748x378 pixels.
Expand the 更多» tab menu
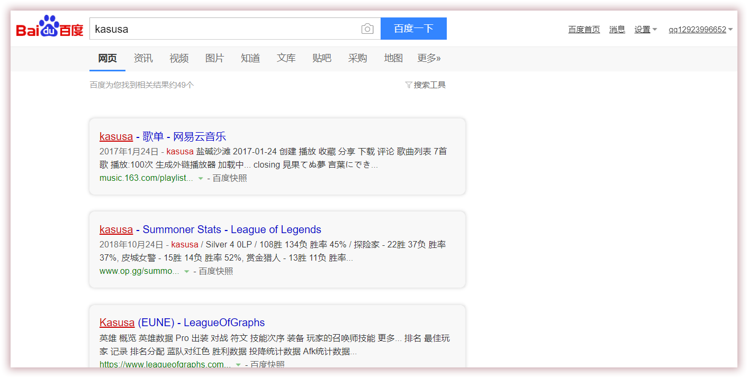pos(429,58)
